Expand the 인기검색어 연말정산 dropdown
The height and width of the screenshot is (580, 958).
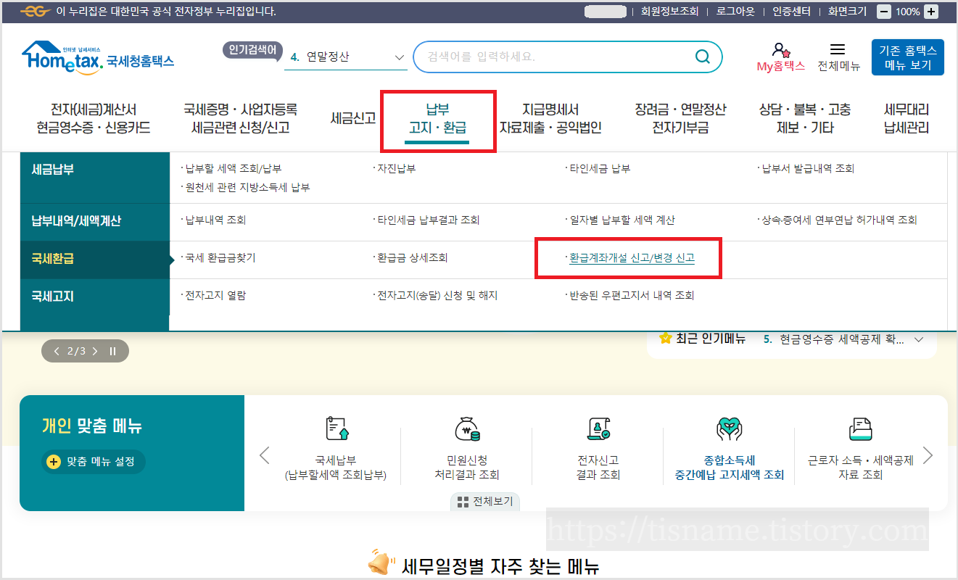399,57
